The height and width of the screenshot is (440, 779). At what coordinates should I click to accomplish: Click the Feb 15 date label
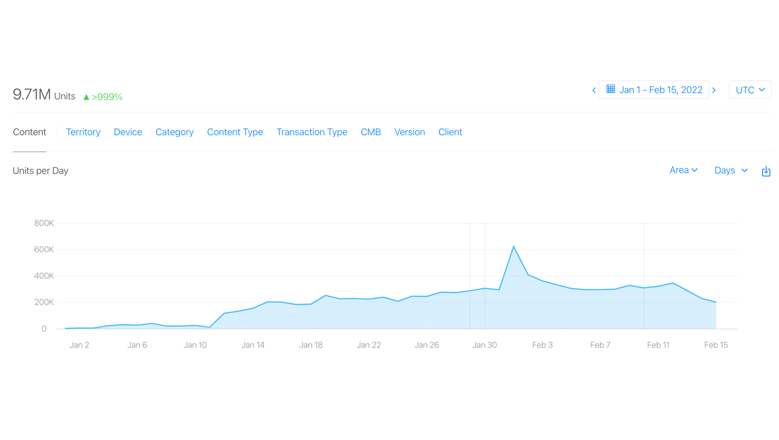point(716,345)
